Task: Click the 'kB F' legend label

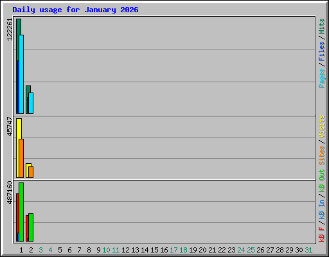Action: (x=322, y=234)
